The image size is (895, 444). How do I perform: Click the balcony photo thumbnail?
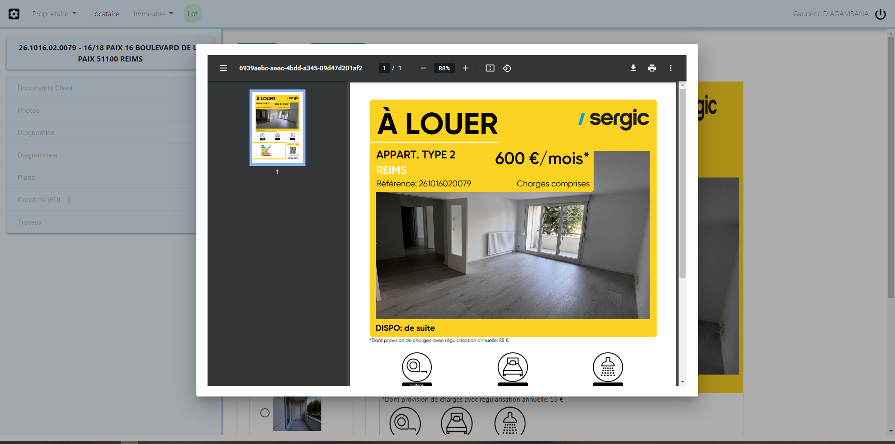[x=297, y=414]
